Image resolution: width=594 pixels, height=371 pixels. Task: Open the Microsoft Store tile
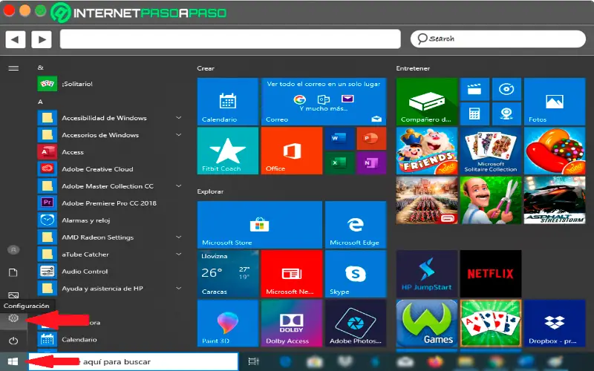click(259, 225)
